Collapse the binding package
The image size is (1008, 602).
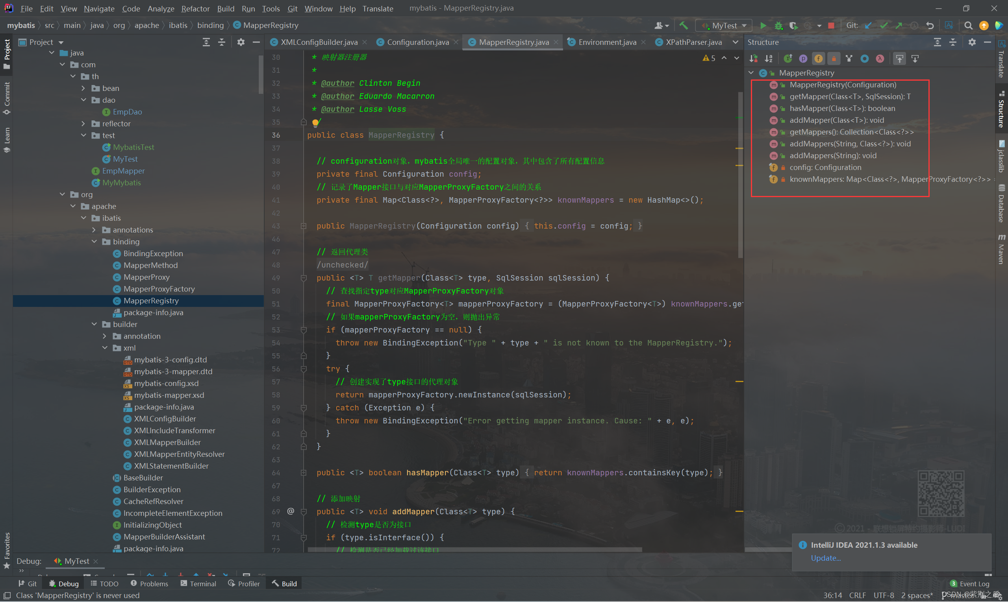pos(94,241)
